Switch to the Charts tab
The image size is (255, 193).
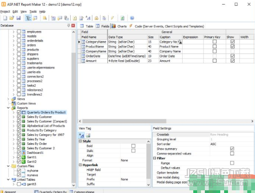tap(119, 26)
